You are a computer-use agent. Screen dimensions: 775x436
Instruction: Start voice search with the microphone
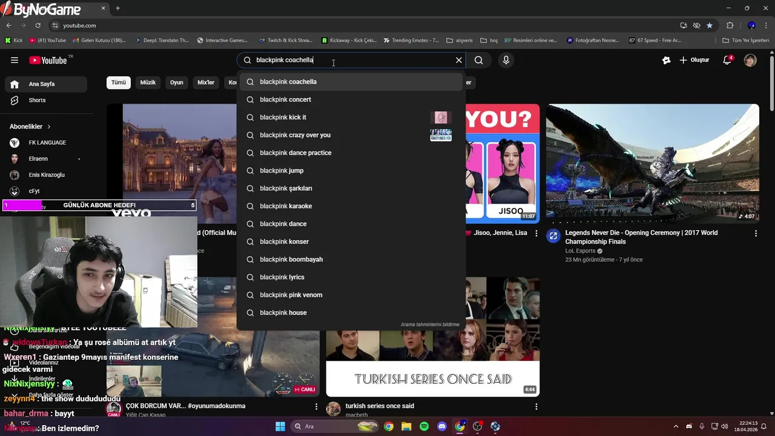coord(506,60)
